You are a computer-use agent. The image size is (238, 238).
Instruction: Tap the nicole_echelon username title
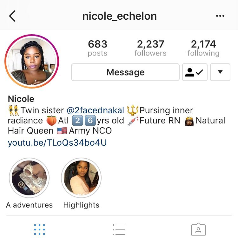pyautogui.click(x=119, y=16)
